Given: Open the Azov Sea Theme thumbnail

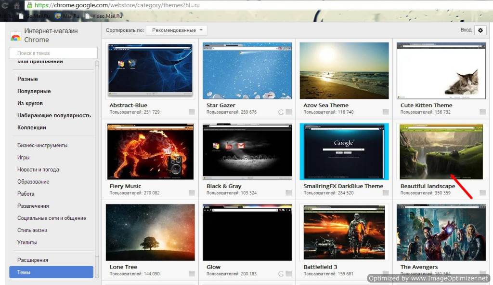Looking at the screenshot, I should (x=344, y=70).
